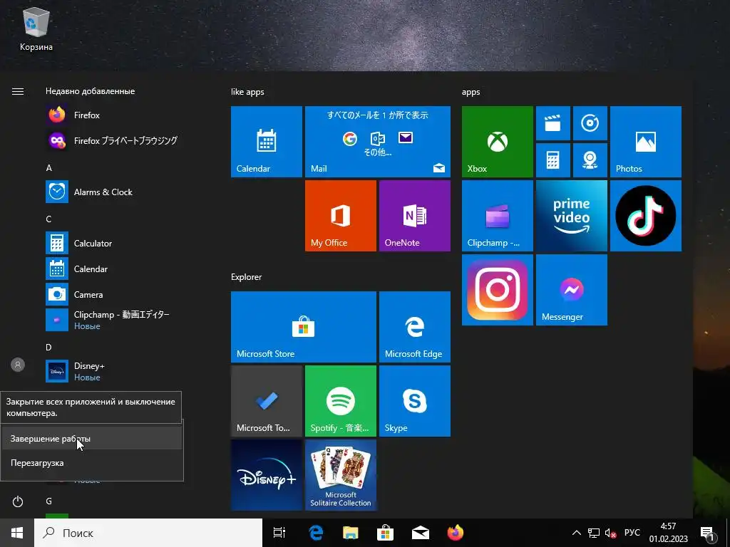Launch the OneNote tile
Screen dimensions: 730x547
click(415, 216)
